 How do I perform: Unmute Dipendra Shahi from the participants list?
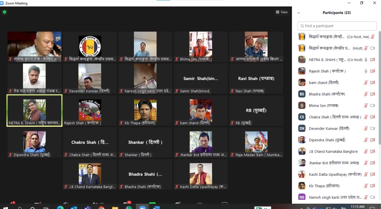coord(366,140)
